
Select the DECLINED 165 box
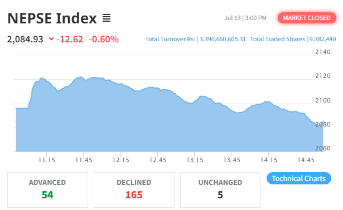(134, 190)
